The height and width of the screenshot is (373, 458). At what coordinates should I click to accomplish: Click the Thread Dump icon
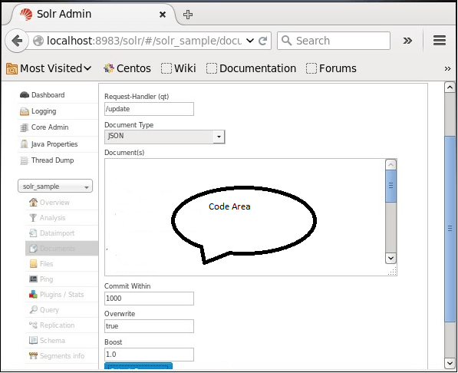pyautogui.click(x=25, y=160)
